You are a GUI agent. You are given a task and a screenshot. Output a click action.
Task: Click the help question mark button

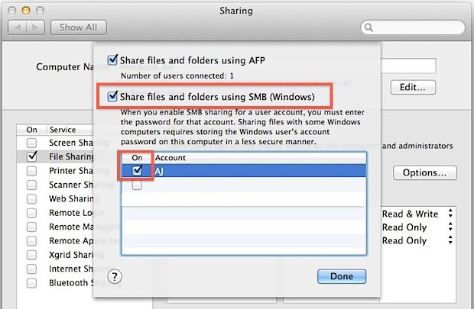point(115,276)
